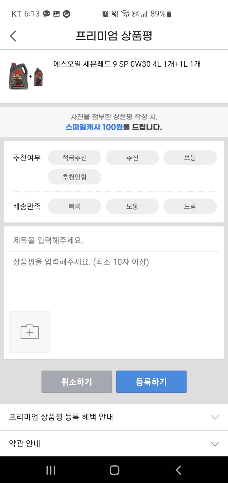Select 느림 delivery rating chevron row

point(190,206)
